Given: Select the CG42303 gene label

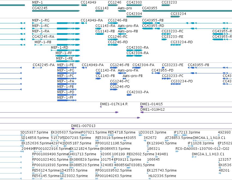Looking at the screenshot, I should pyautogui.click(x=134, y=2).
